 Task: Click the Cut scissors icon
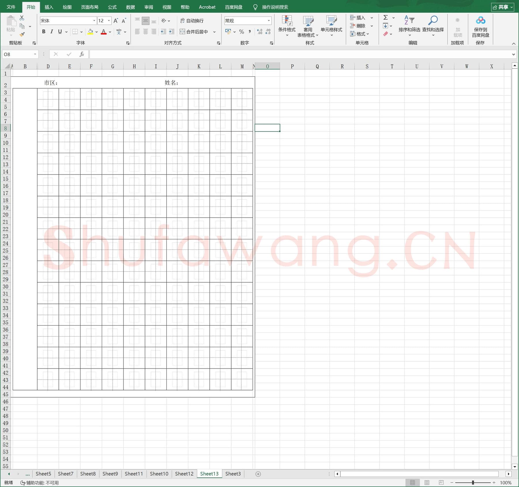[22, 18]
